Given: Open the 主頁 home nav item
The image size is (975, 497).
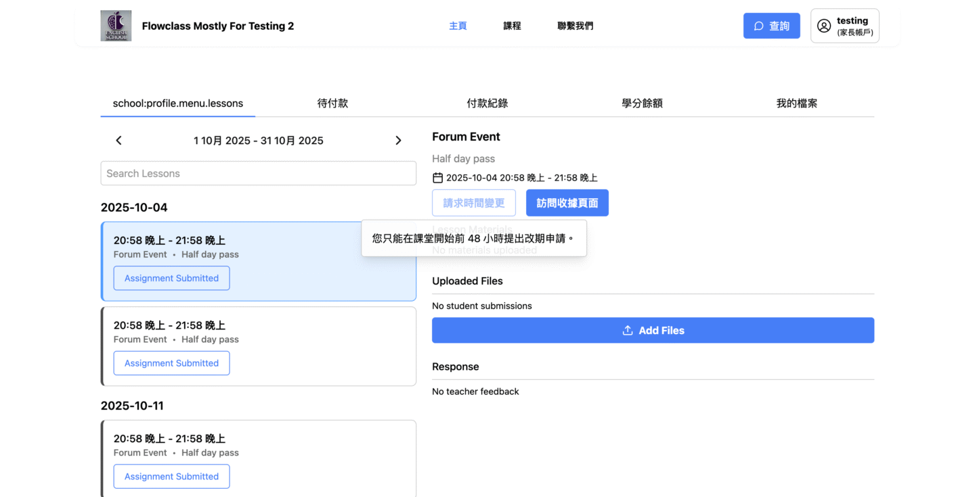Looking at the screenshot, I should (x=458, y=26).
